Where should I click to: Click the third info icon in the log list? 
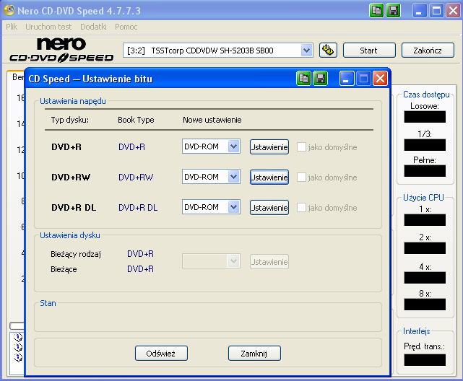(x=18, y=357)
